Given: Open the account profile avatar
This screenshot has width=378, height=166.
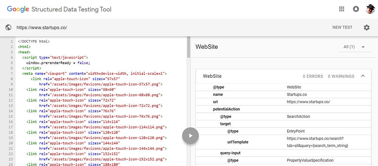Looking at the screenshot, I should pos(370,9).
